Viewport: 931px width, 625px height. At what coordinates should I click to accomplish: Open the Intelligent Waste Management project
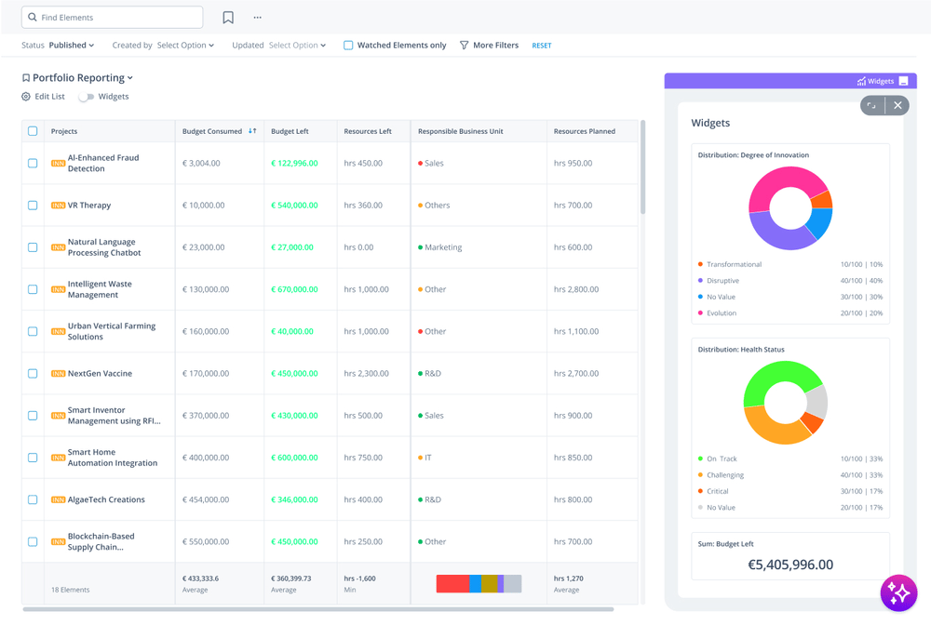(x=100, y=289)
